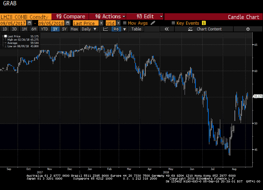263x190 pixels.
Task: Collapse the legend tree expander
Action: (x=3, y=36)
